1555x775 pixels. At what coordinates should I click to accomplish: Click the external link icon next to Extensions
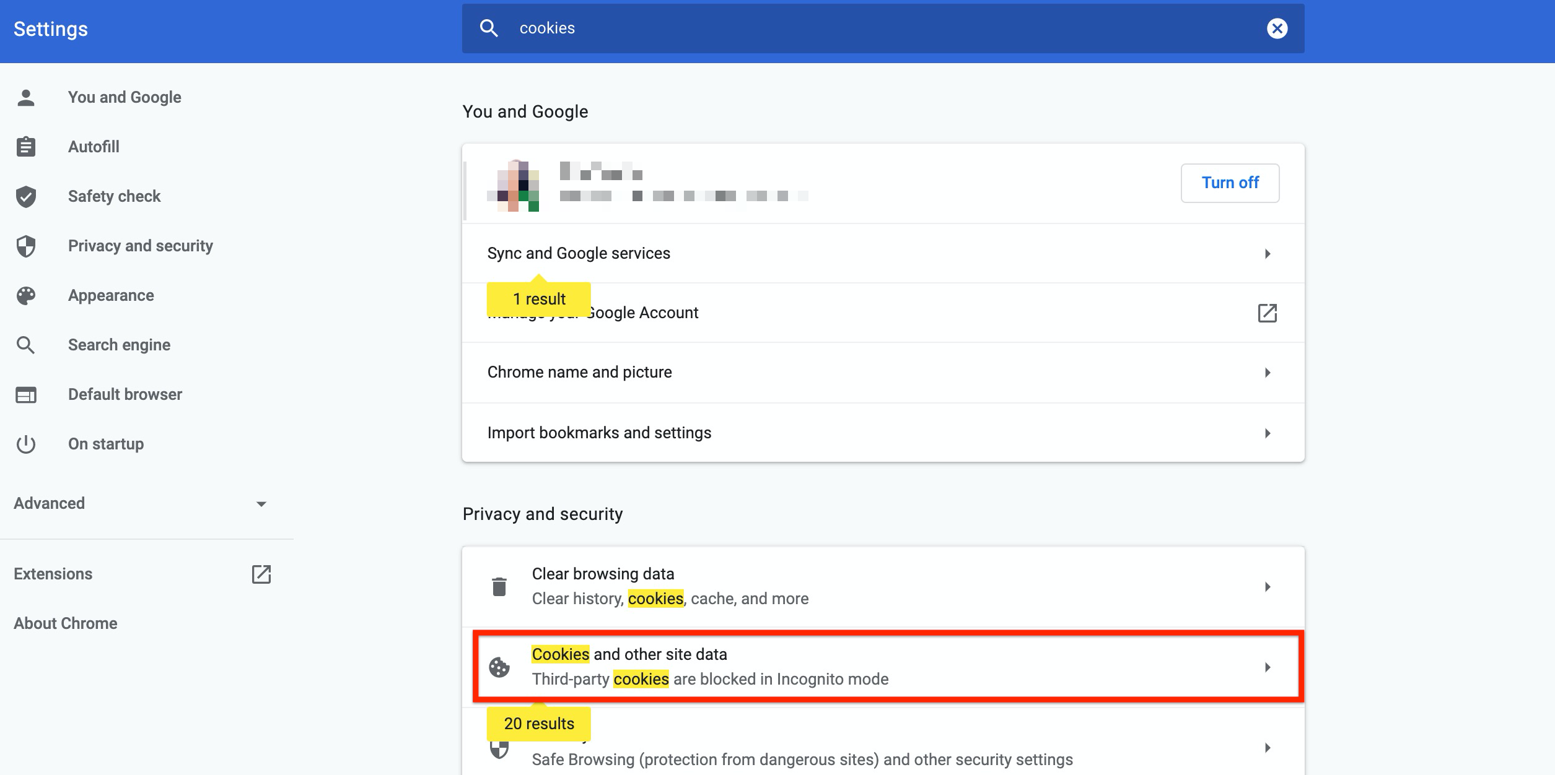(261, 574)
